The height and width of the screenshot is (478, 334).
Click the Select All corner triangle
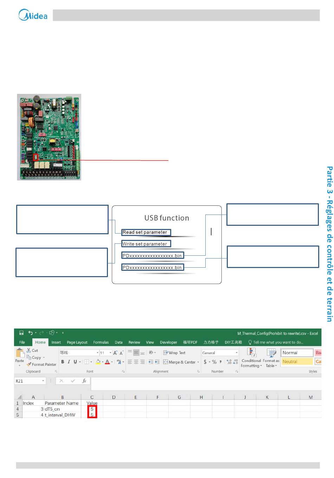pyautogui.click(x=20, y=397)
